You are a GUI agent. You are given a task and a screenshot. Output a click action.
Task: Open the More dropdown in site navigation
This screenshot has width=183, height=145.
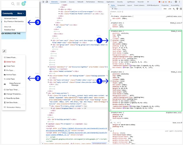click(21, 13)
